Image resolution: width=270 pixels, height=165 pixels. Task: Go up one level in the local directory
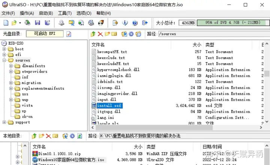tap(34, 136)
